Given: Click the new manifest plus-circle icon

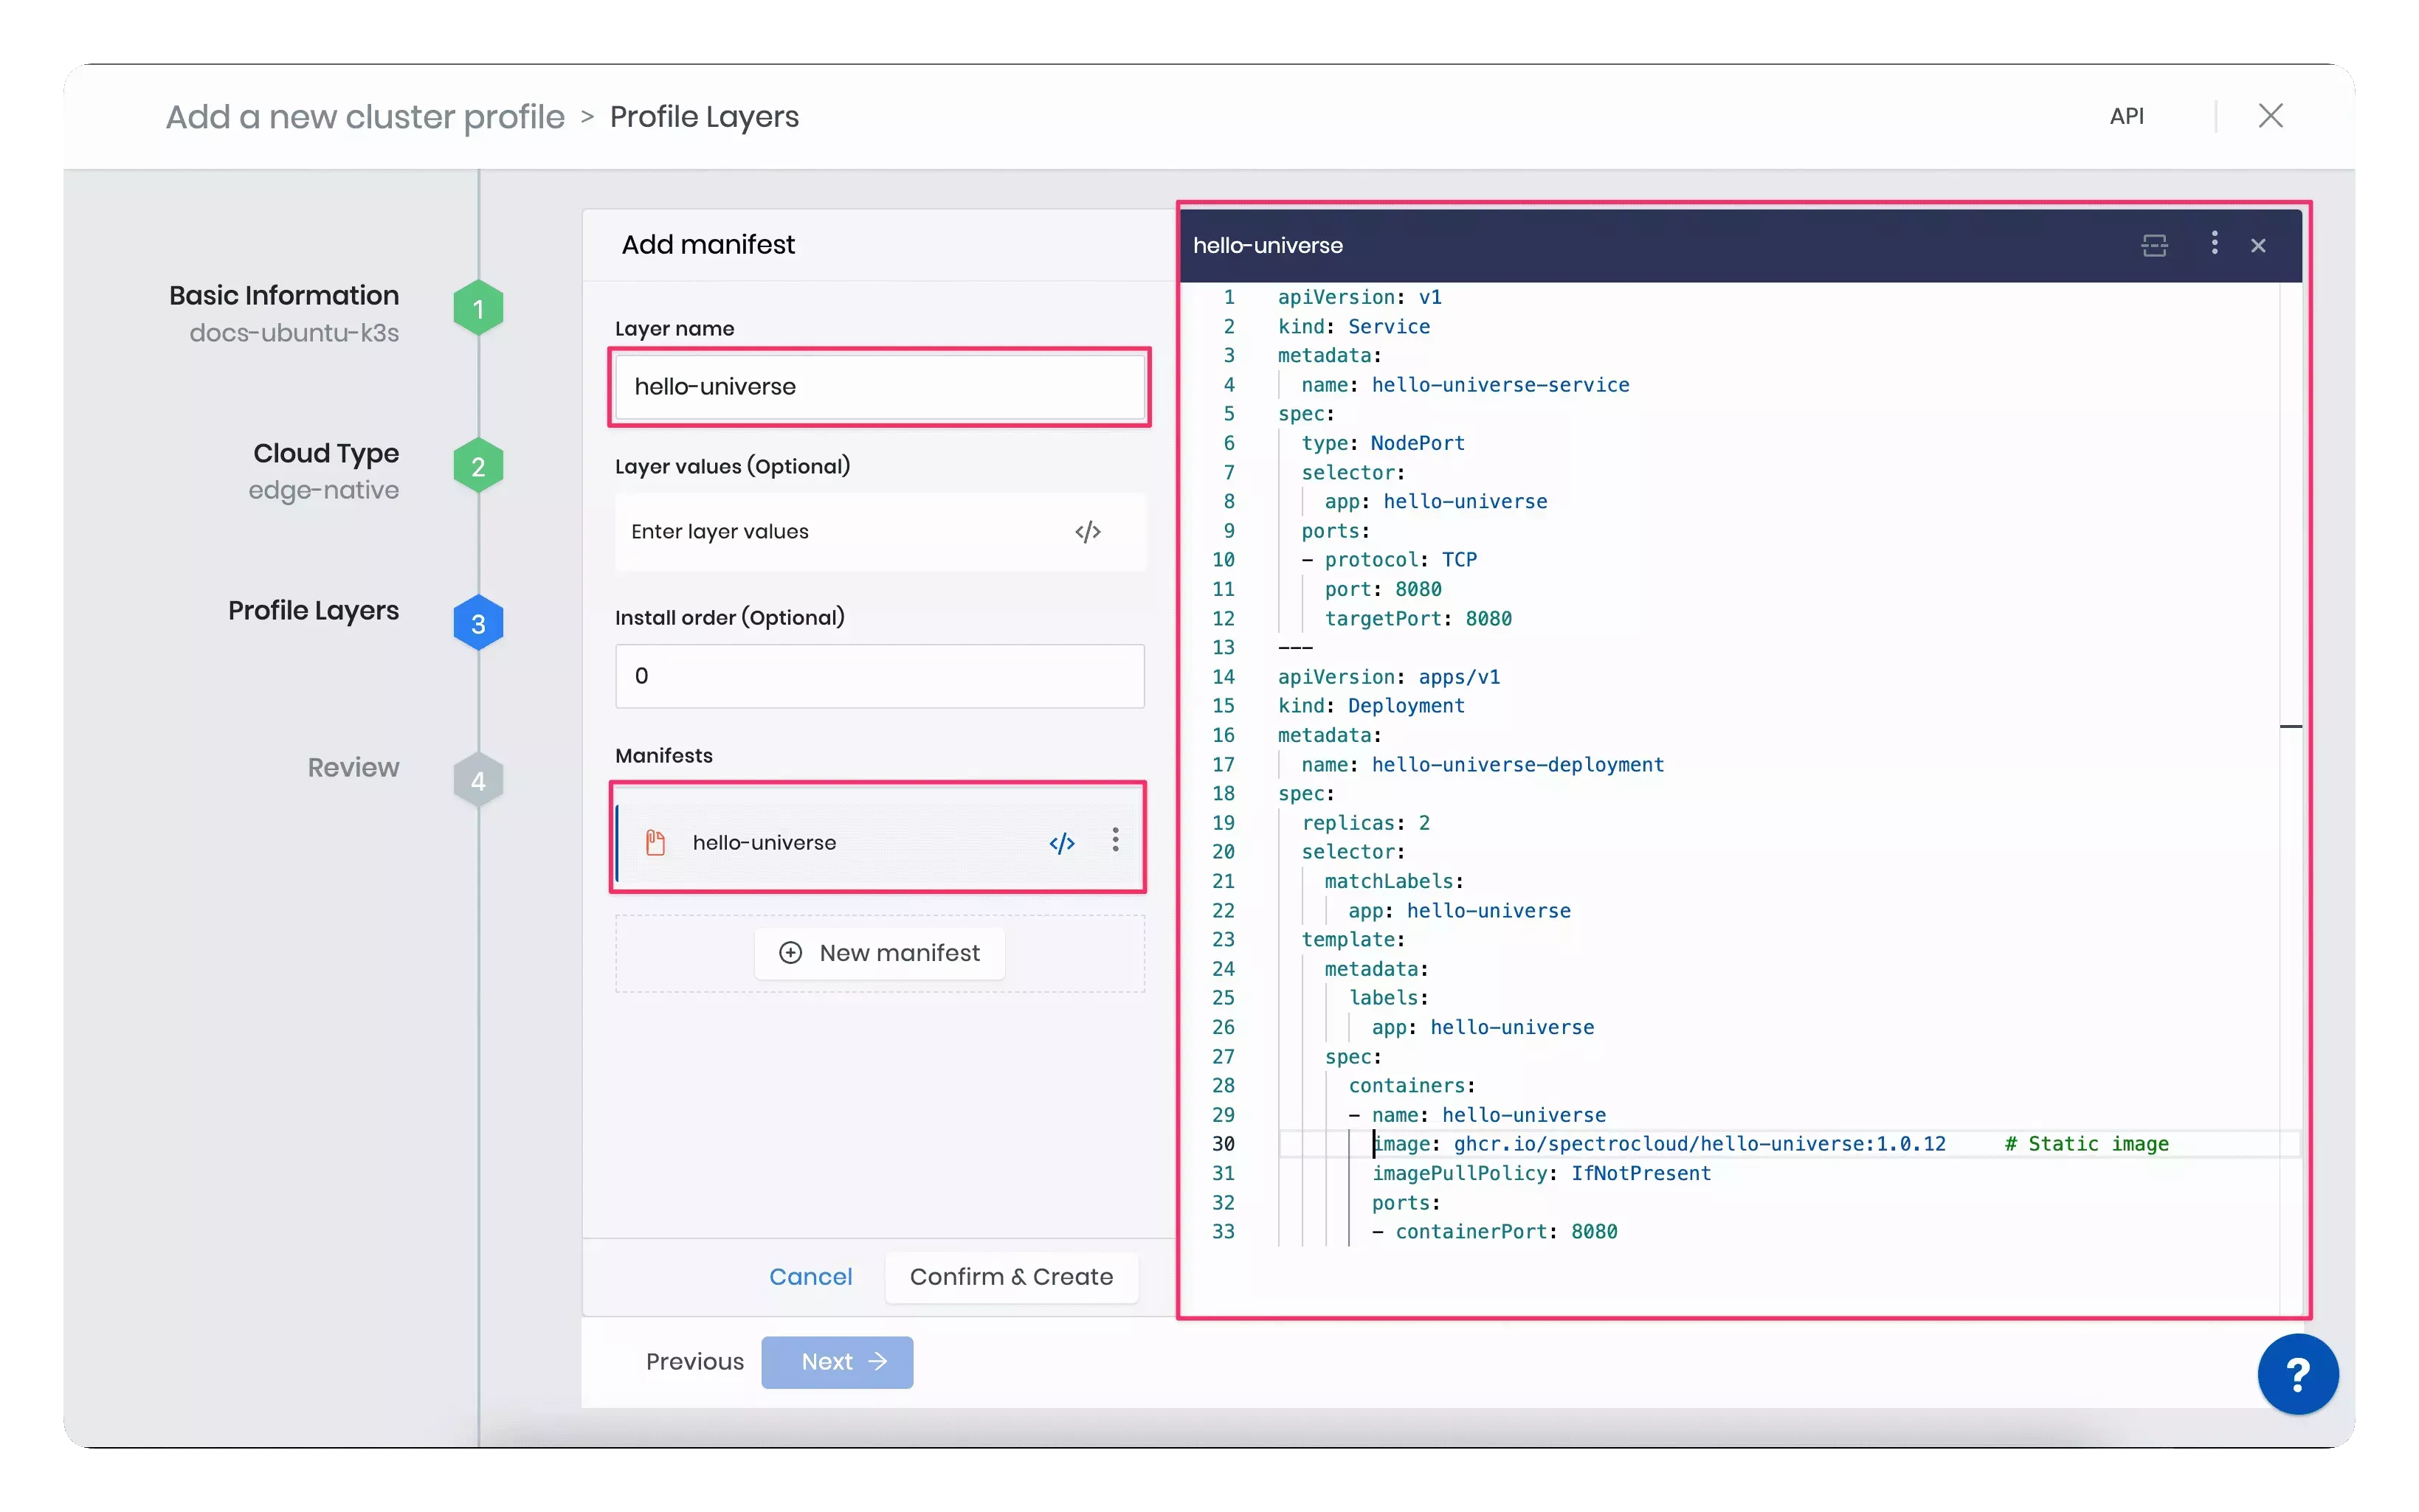Looking at the screenshot, I should [x=791, y=951].
